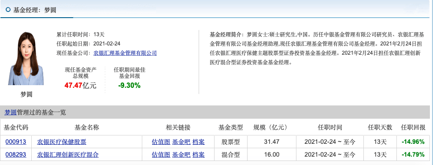Select the 混合型 fund type cell
The width and height of the screenshot is (433, 165).
230,154
